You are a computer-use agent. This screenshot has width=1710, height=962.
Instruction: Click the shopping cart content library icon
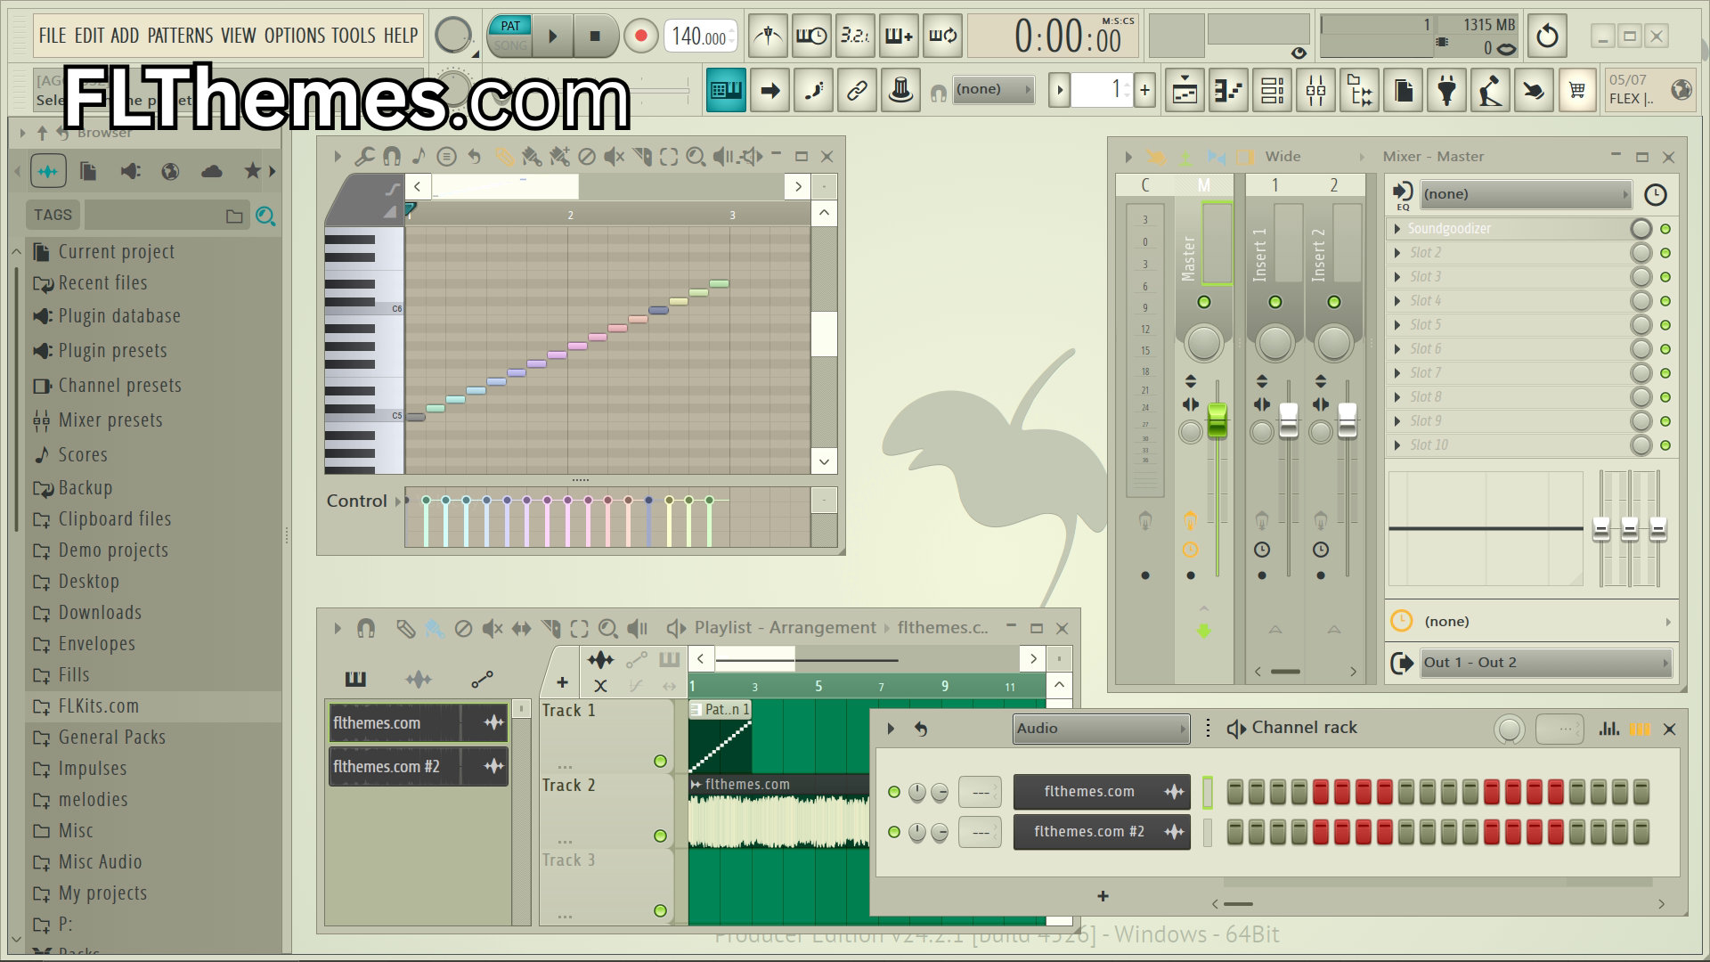point(1577,90)
